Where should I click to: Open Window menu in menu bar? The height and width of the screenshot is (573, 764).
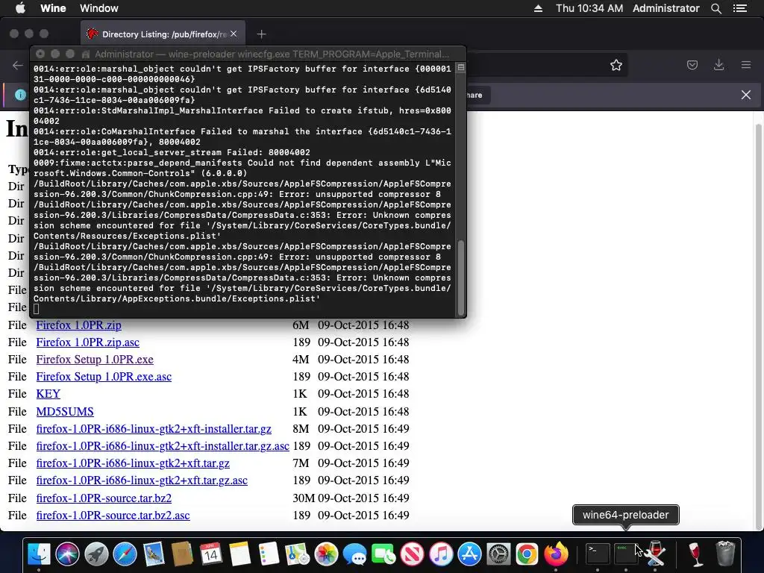(x=99, y=8)
